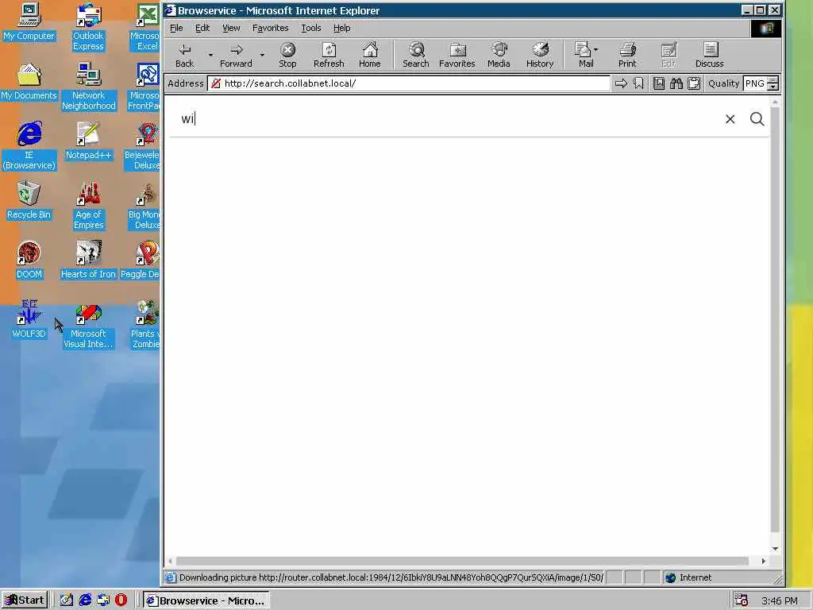Open My Computer on the desktop
This screenshot has width=813, height=610.
coord(29,21)
